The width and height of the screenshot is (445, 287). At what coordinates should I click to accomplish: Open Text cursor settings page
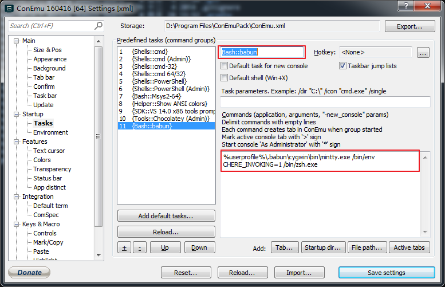coord(49,151)
